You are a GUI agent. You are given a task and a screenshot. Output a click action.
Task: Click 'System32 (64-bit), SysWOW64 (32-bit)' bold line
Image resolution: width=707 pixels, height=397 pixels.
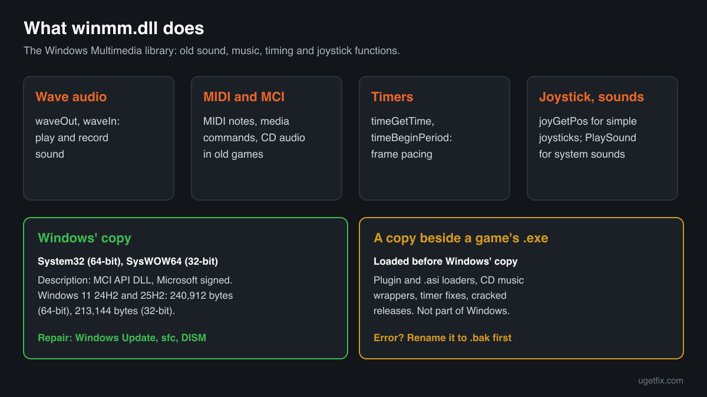128,261
